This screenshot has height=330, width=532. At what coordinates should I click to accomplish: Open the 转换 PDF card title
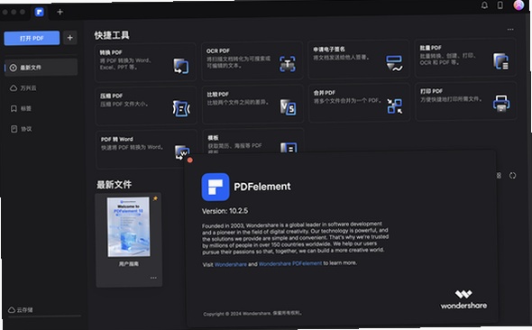click(111, 52)
